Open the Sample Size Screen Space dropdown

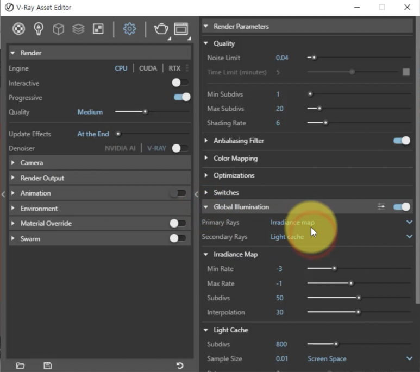point(360,358)
